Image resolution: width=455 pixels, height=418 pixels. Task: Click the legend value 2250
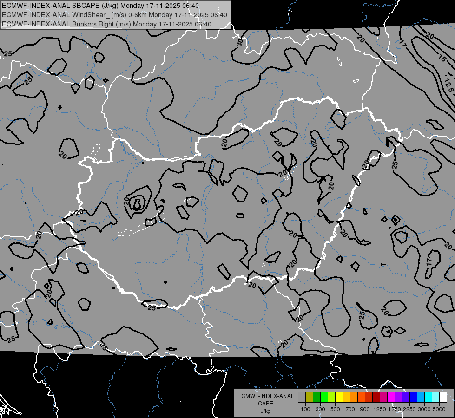pos(409,409)
